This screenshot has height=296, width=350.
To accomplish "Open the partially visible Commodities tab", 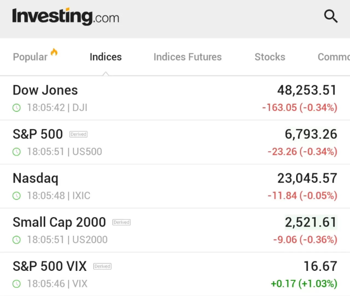I will (x=334, y=57).
